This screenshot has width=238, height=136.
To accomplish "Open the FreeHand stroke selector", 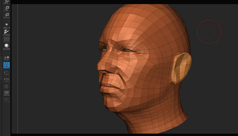I will point(6,33).
